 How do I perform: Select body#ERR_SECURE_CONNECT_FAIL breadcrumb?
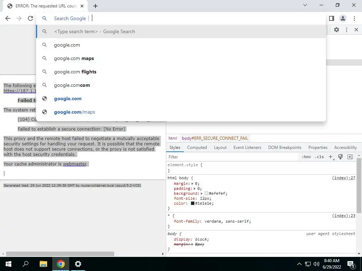click(215, 138)
